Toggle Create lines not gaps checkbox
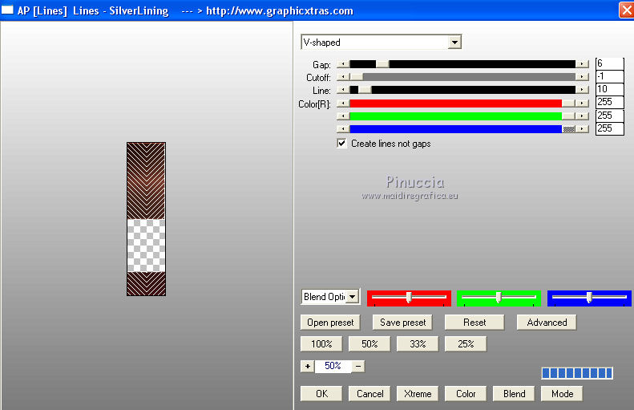634x410 pixels. point(341,144)
